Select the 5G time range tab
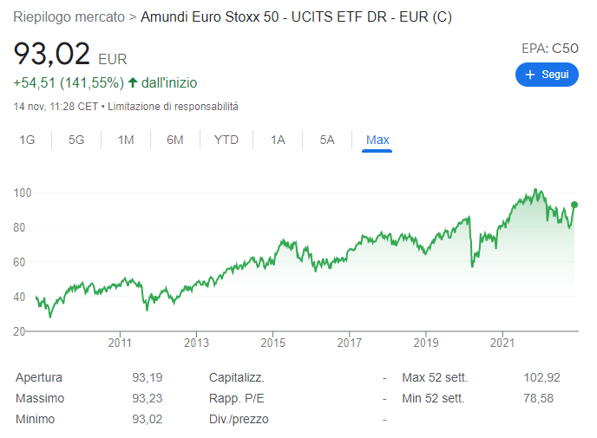597x438 pixels. tap(76, 140)
